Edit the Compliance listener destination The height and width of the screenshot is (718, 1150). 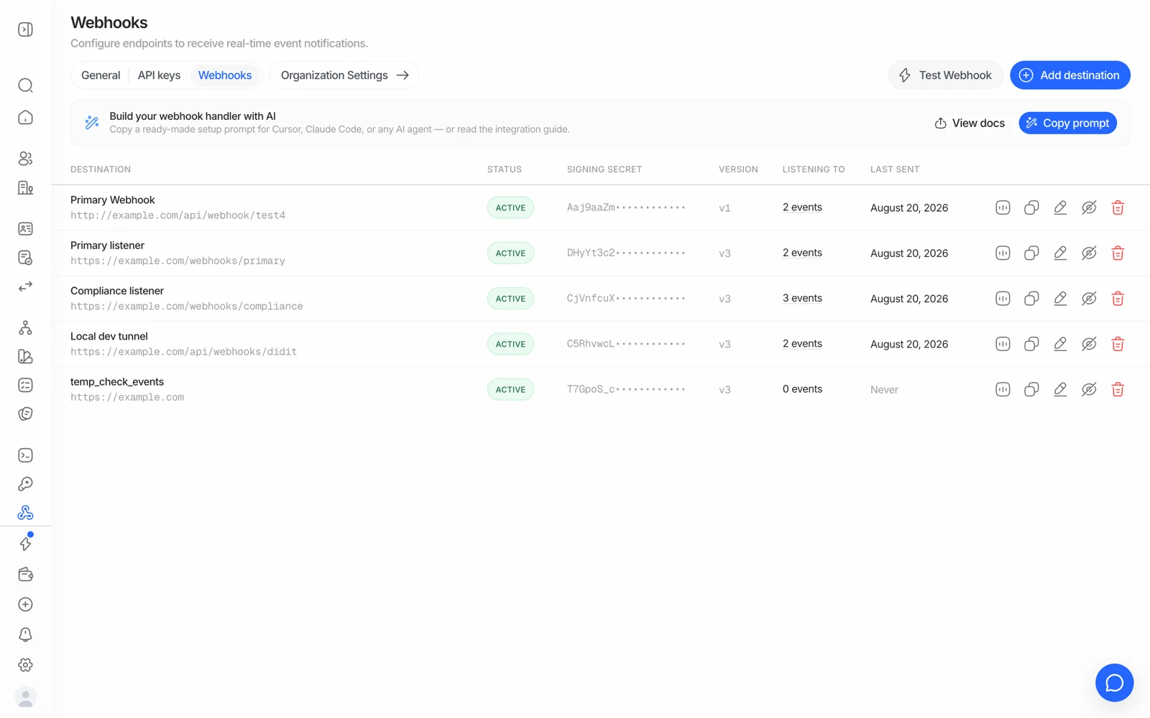pyautogui.click(x=1060, y=298)
